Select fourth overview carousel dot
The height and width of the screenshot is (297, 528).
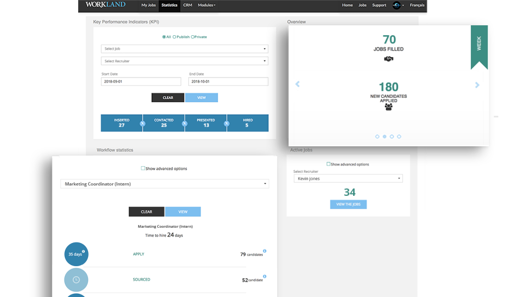[x=399, y=136]
